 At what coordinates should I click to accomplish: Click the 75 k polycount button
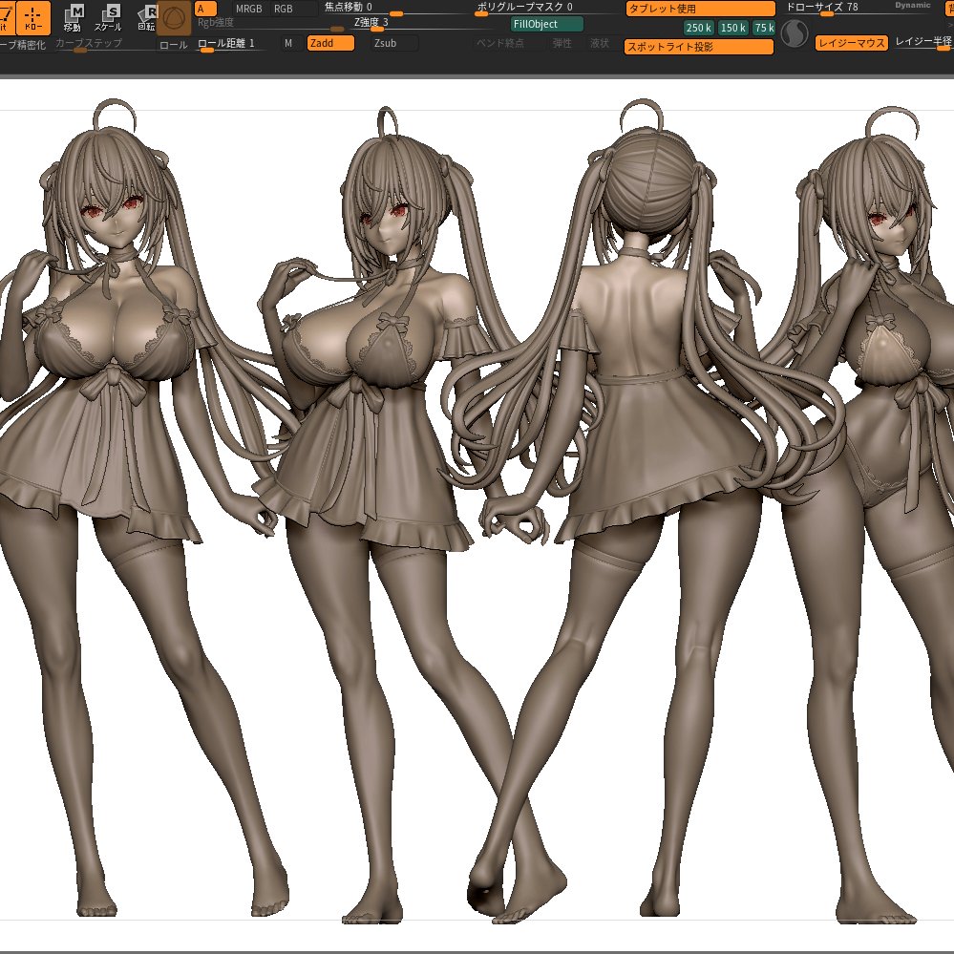pos(764,28)
